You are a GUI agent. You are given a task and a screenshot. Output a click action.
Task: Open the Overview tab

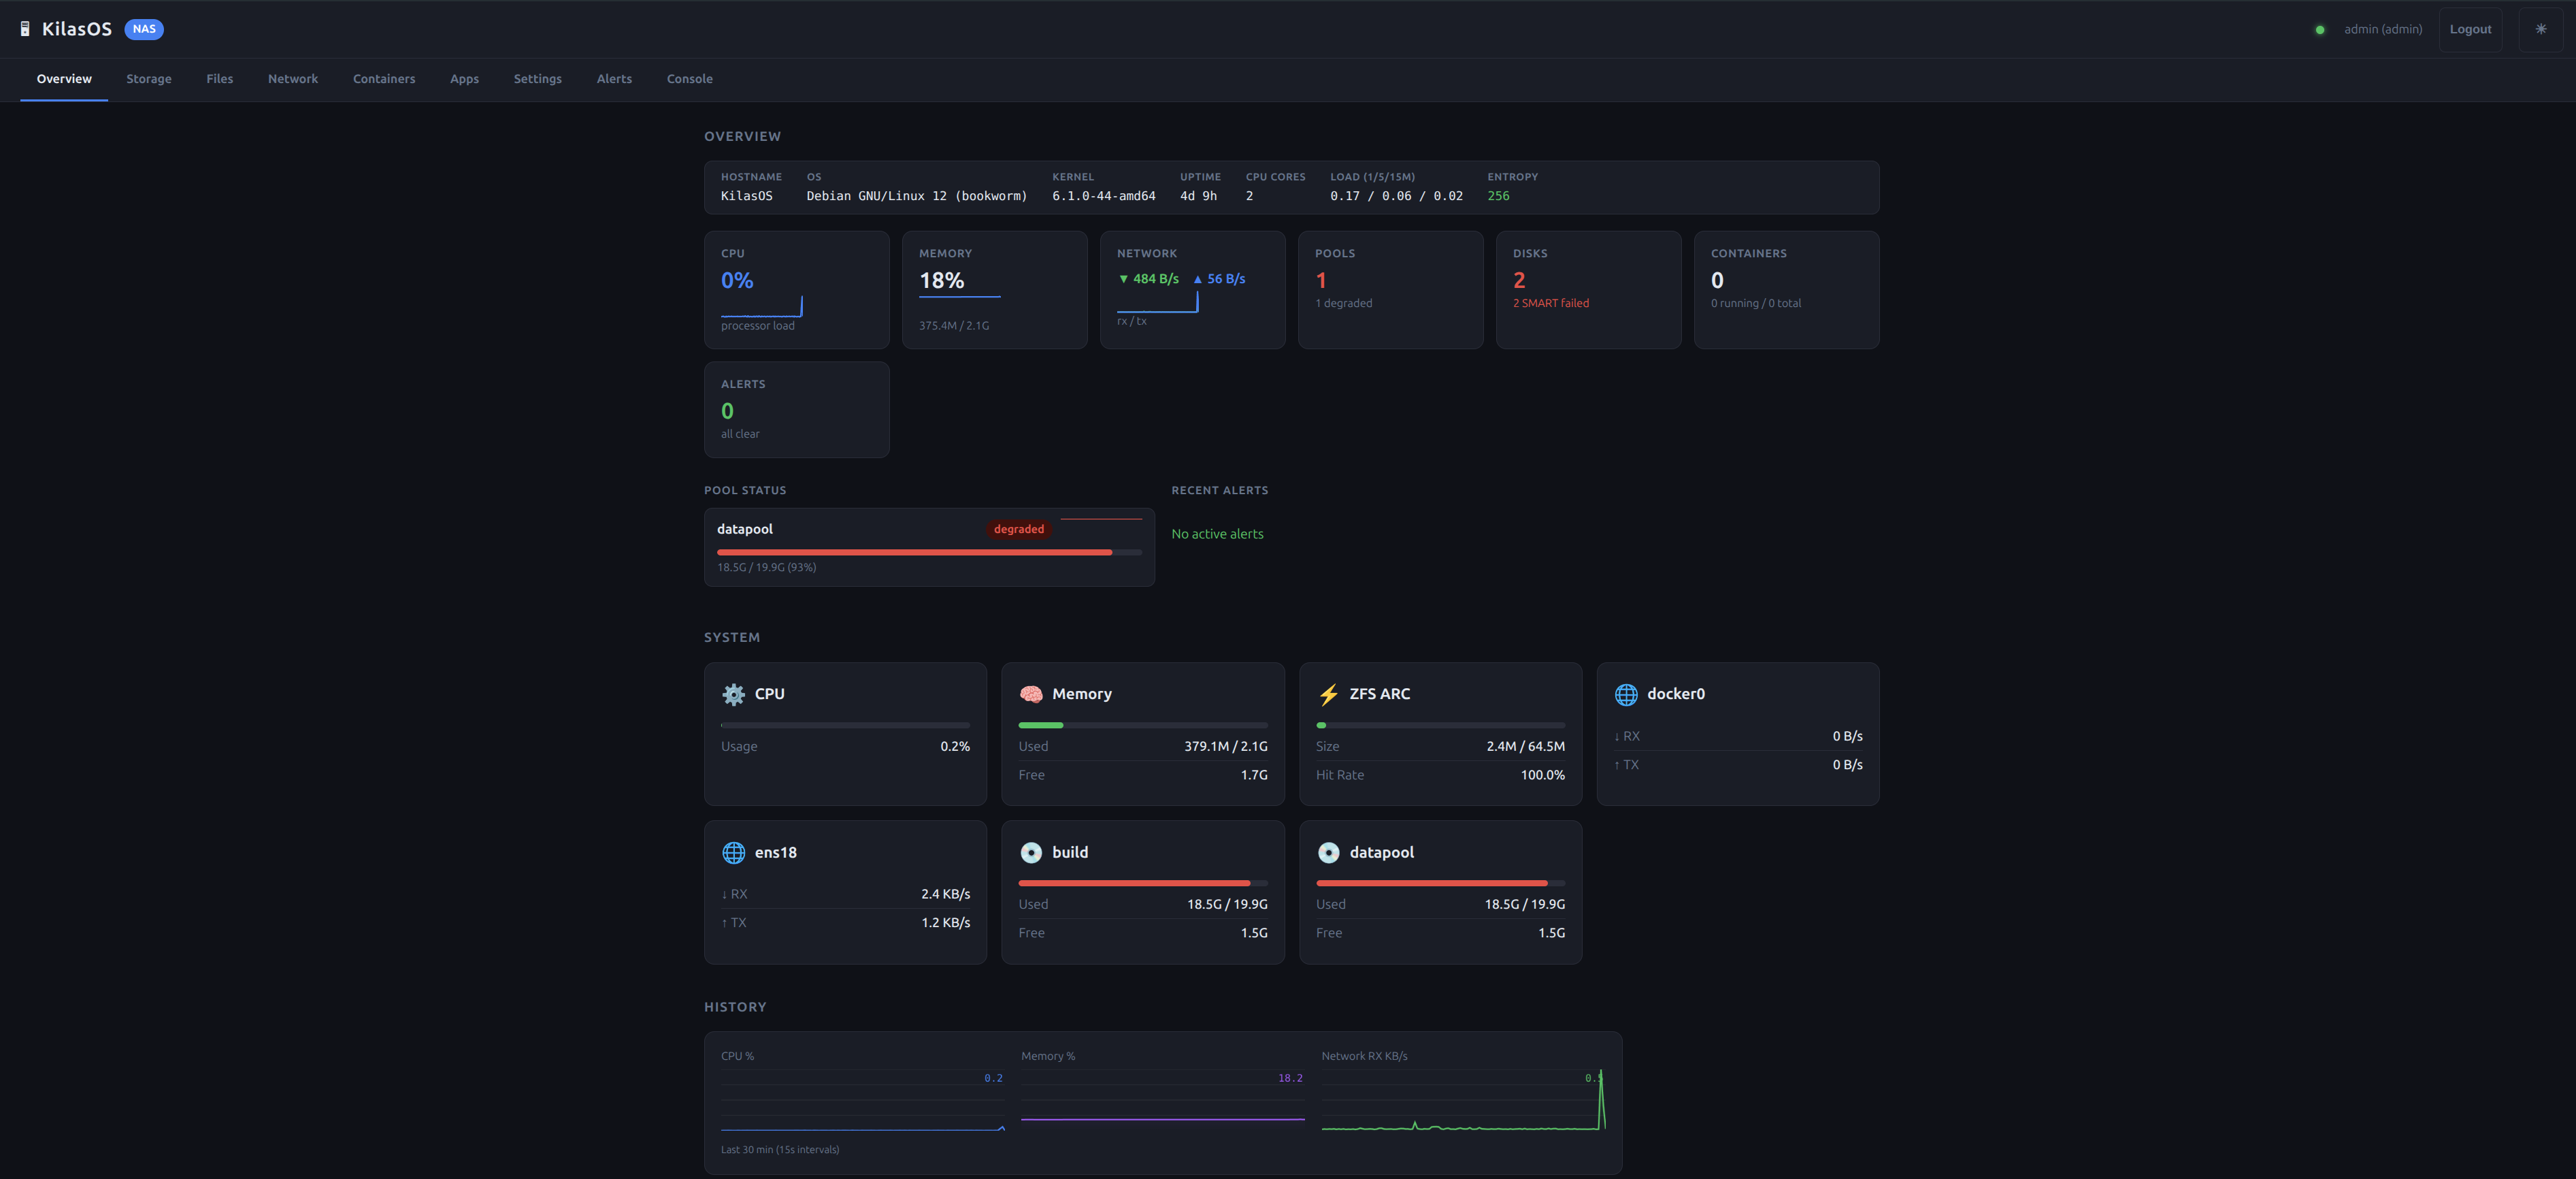pyautogui.click(x=64, y=79)
